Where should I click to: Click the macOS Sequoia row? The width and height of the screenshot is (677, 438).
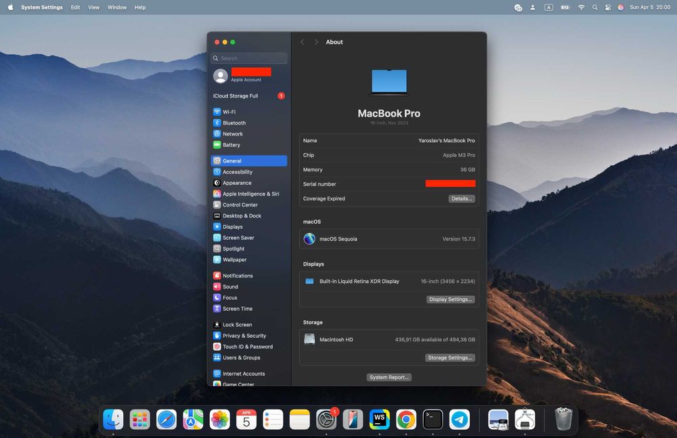(389, 239)
